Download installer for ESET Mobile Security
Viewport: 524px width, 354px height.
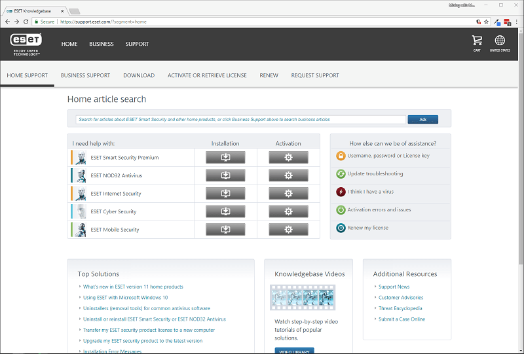pyautogui.click(x=225, y=230)
